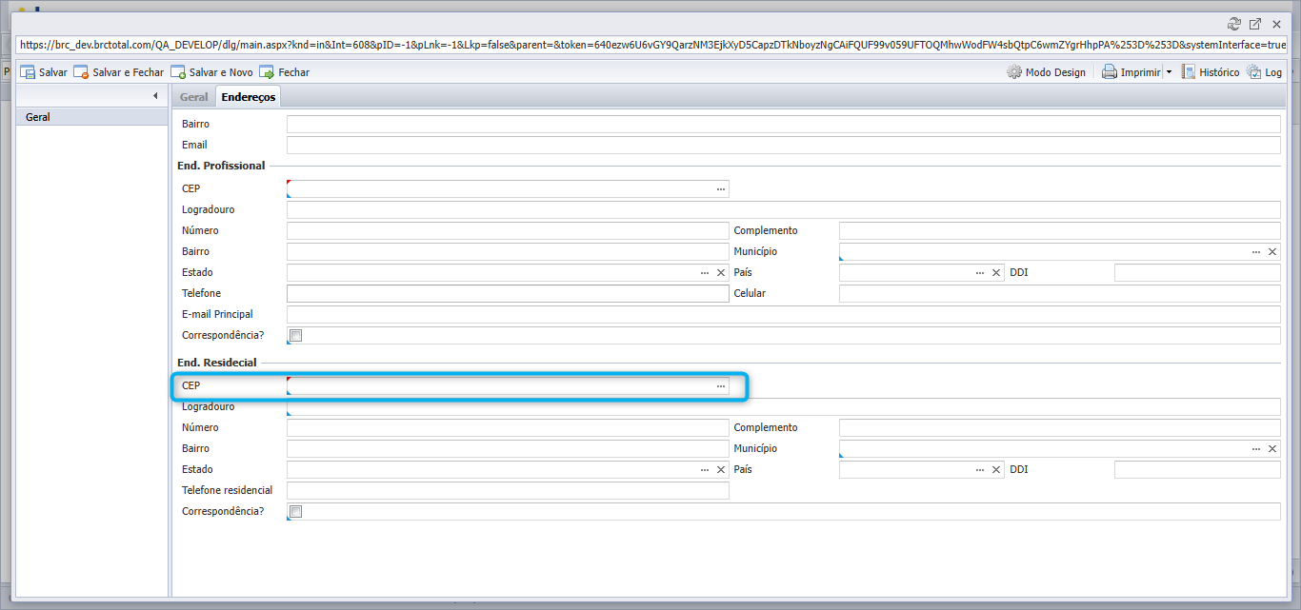Viewport: 1301px width, 610px height.
Task: Collapse the left sidebar panel arrow
Action: [155, 95]
